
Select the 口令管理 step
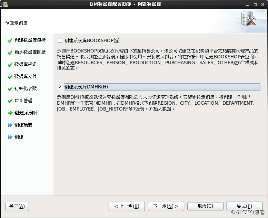[x=23, y=101]
